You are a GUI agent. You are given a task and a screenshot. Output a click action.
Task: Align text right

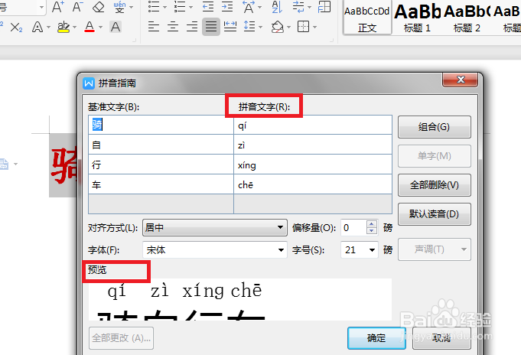pyautogui.click(x=192, y=27)
